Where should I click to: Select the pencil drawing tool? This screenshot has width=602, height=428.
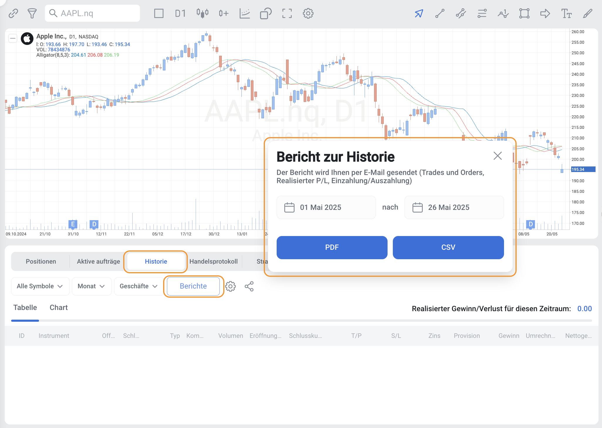click(587, 14)
